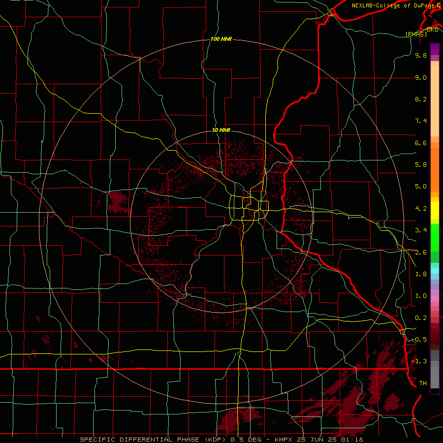Click the dark red echo blob west of 50 NMI ring
This screenshot has height=443, width=443.
(118, 202)
